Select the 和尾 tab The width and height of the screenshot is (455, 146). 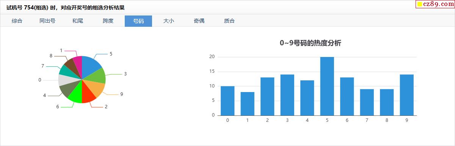[x=78, y=21]
